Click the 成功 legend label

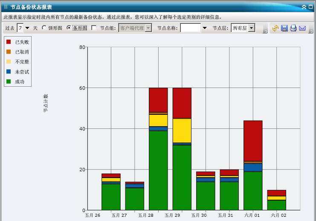click(x=20, y=82)
